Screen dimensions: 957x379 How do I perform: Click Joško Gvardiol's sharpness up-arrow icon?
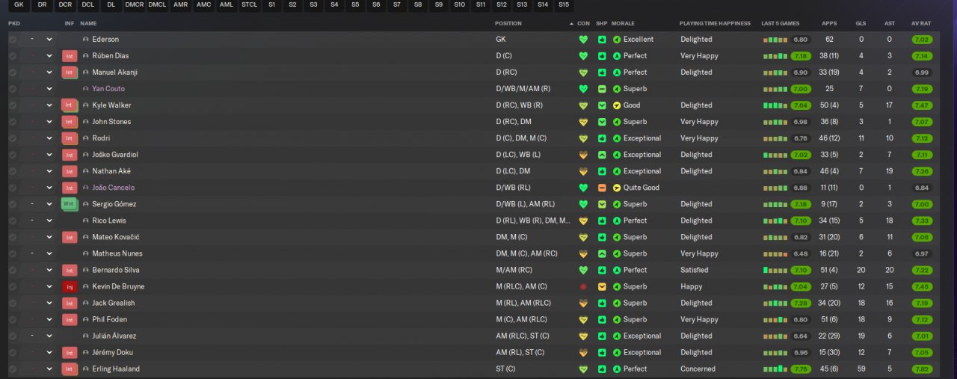(x=602, y=155)
